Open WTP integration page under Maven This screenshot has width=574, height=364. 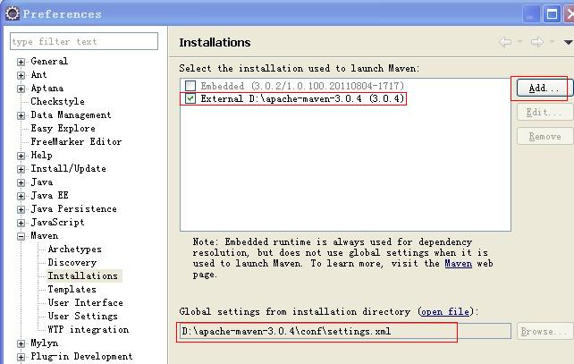(x=89, y=330)
